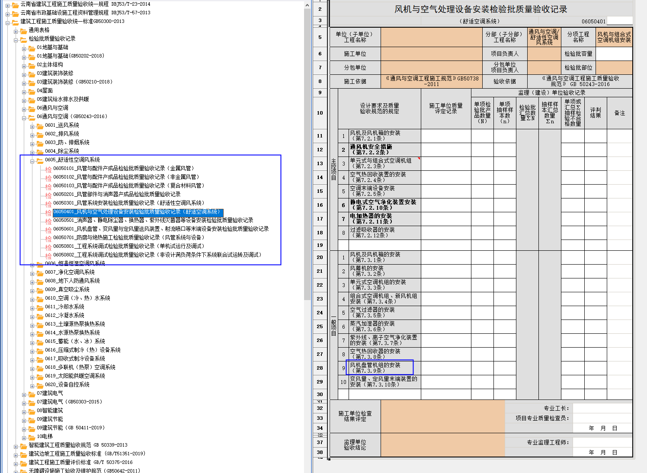This screenshot has height=473, width=647.
Task: Select form 06050103 复合材料风管 in tree
Action: tap(129, 186)
